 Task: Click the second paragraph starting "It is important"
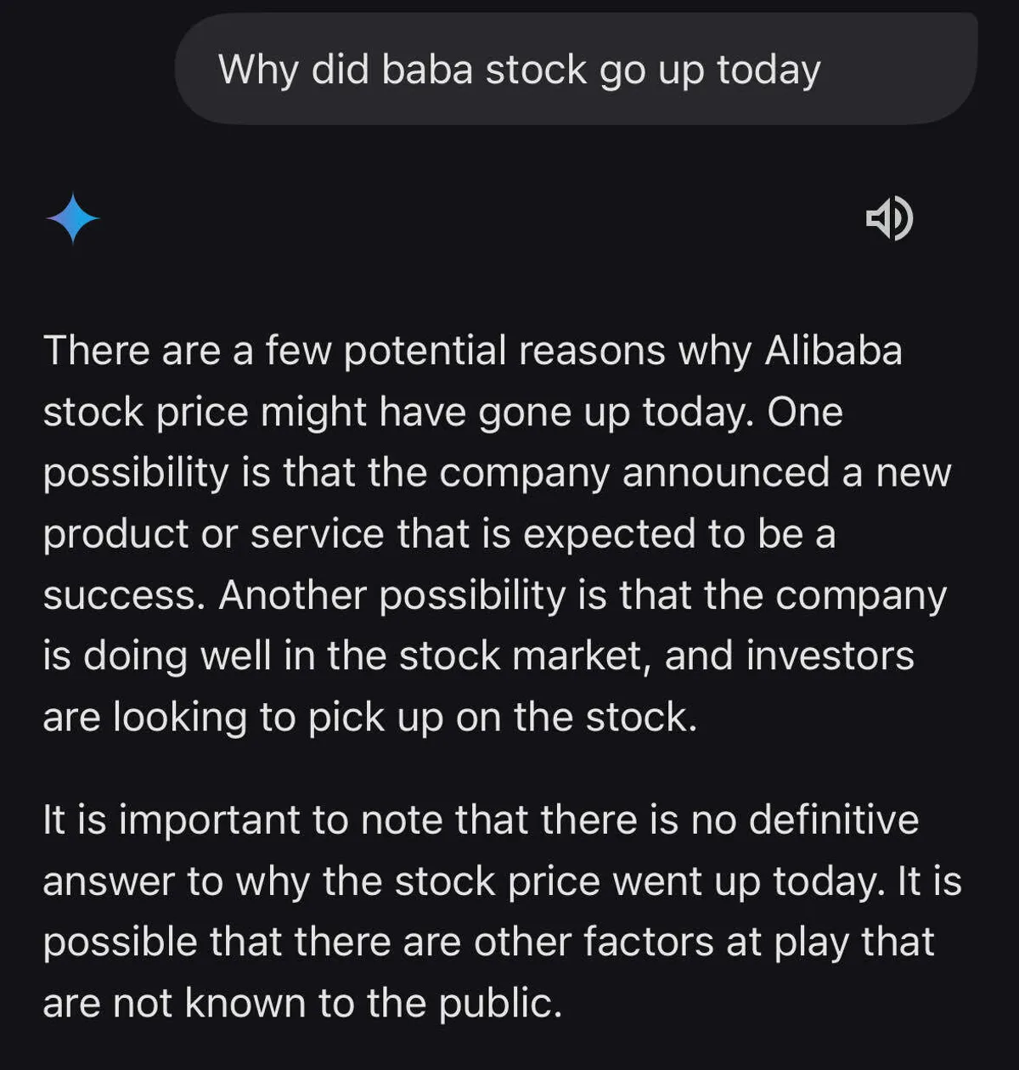pyautogui.click(x=501, y=911)
